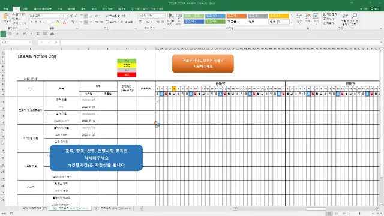The width and height of the screenshot is (384, 216).
Task: Click the Page Layout view icon in status bar
Action: point(337,214)
